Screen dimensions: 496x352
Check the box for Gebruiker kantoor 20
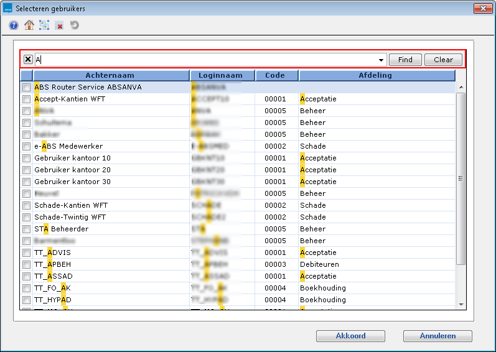(x=26, y=170)
